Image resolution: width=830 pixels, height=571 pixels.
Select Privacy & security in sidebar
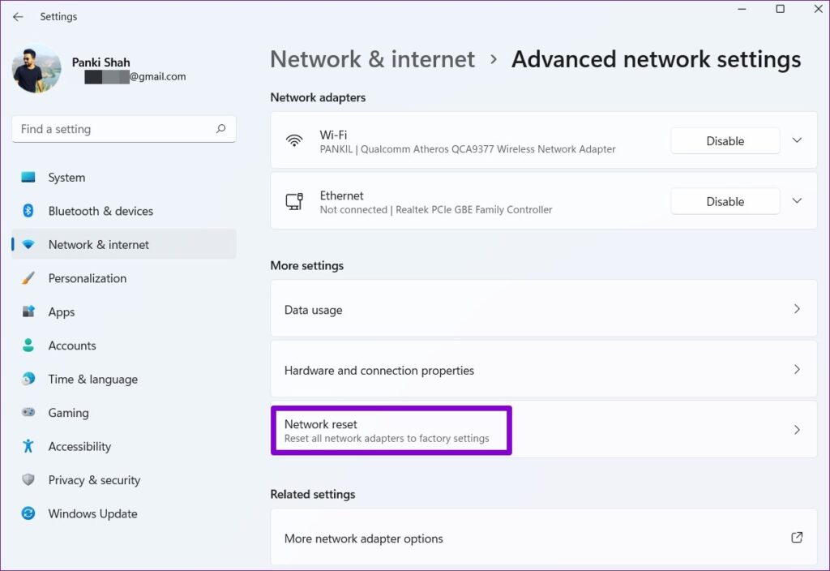coord(28,480)
